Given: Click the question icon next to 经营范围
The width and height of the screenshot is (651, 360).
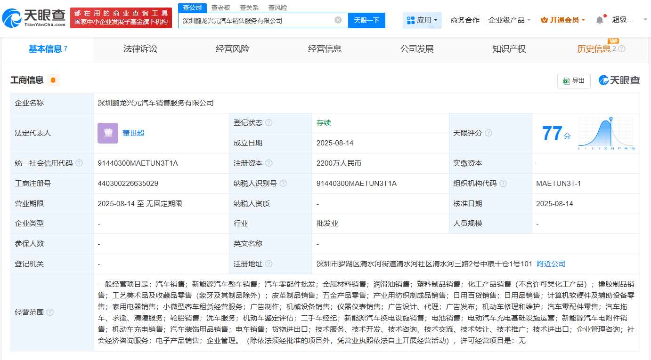Looking at the screenshot, I should [51, 312].
